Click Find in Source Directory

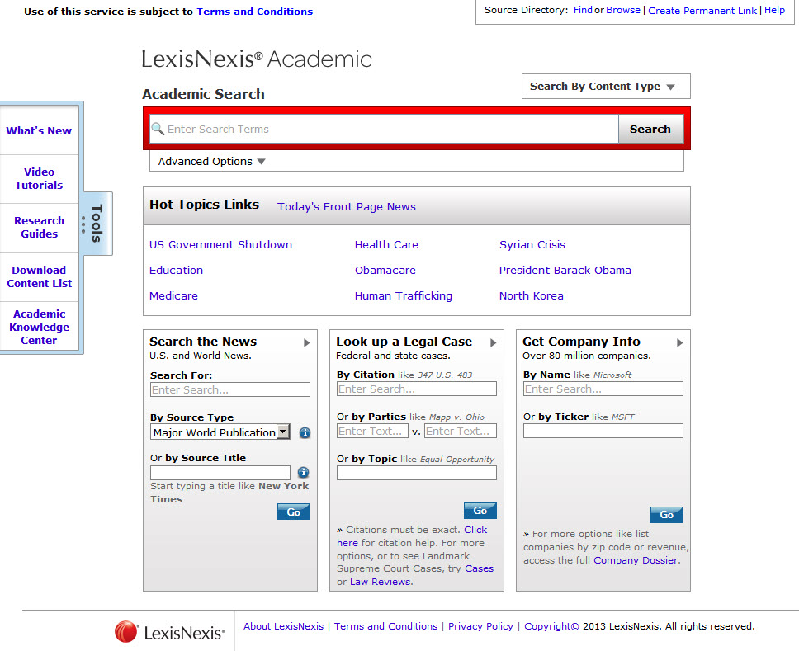[x=583, y=10]
